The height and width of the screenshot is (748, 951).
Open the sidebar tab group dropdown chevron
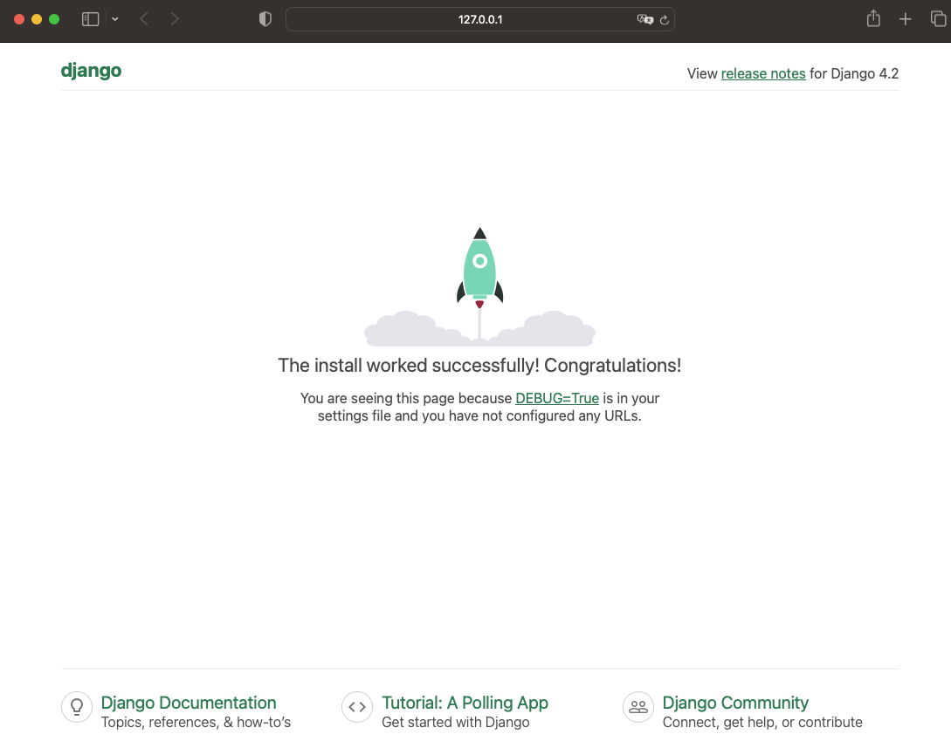coord(115,19)
